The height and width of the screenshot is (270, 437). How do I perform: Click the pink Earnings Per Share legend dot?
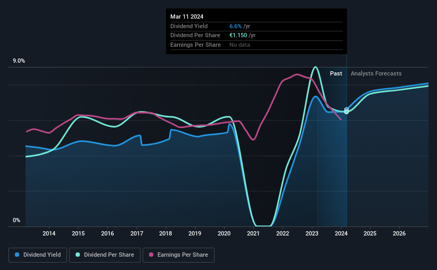click(151, 255)
